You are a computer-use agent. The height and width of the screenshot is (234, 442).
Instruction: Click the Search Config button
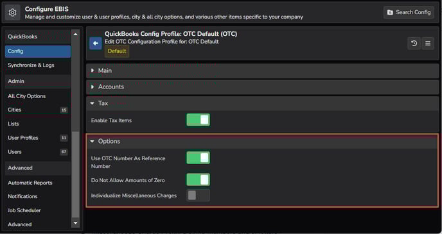pyautogui.click(x=409, y=12)
